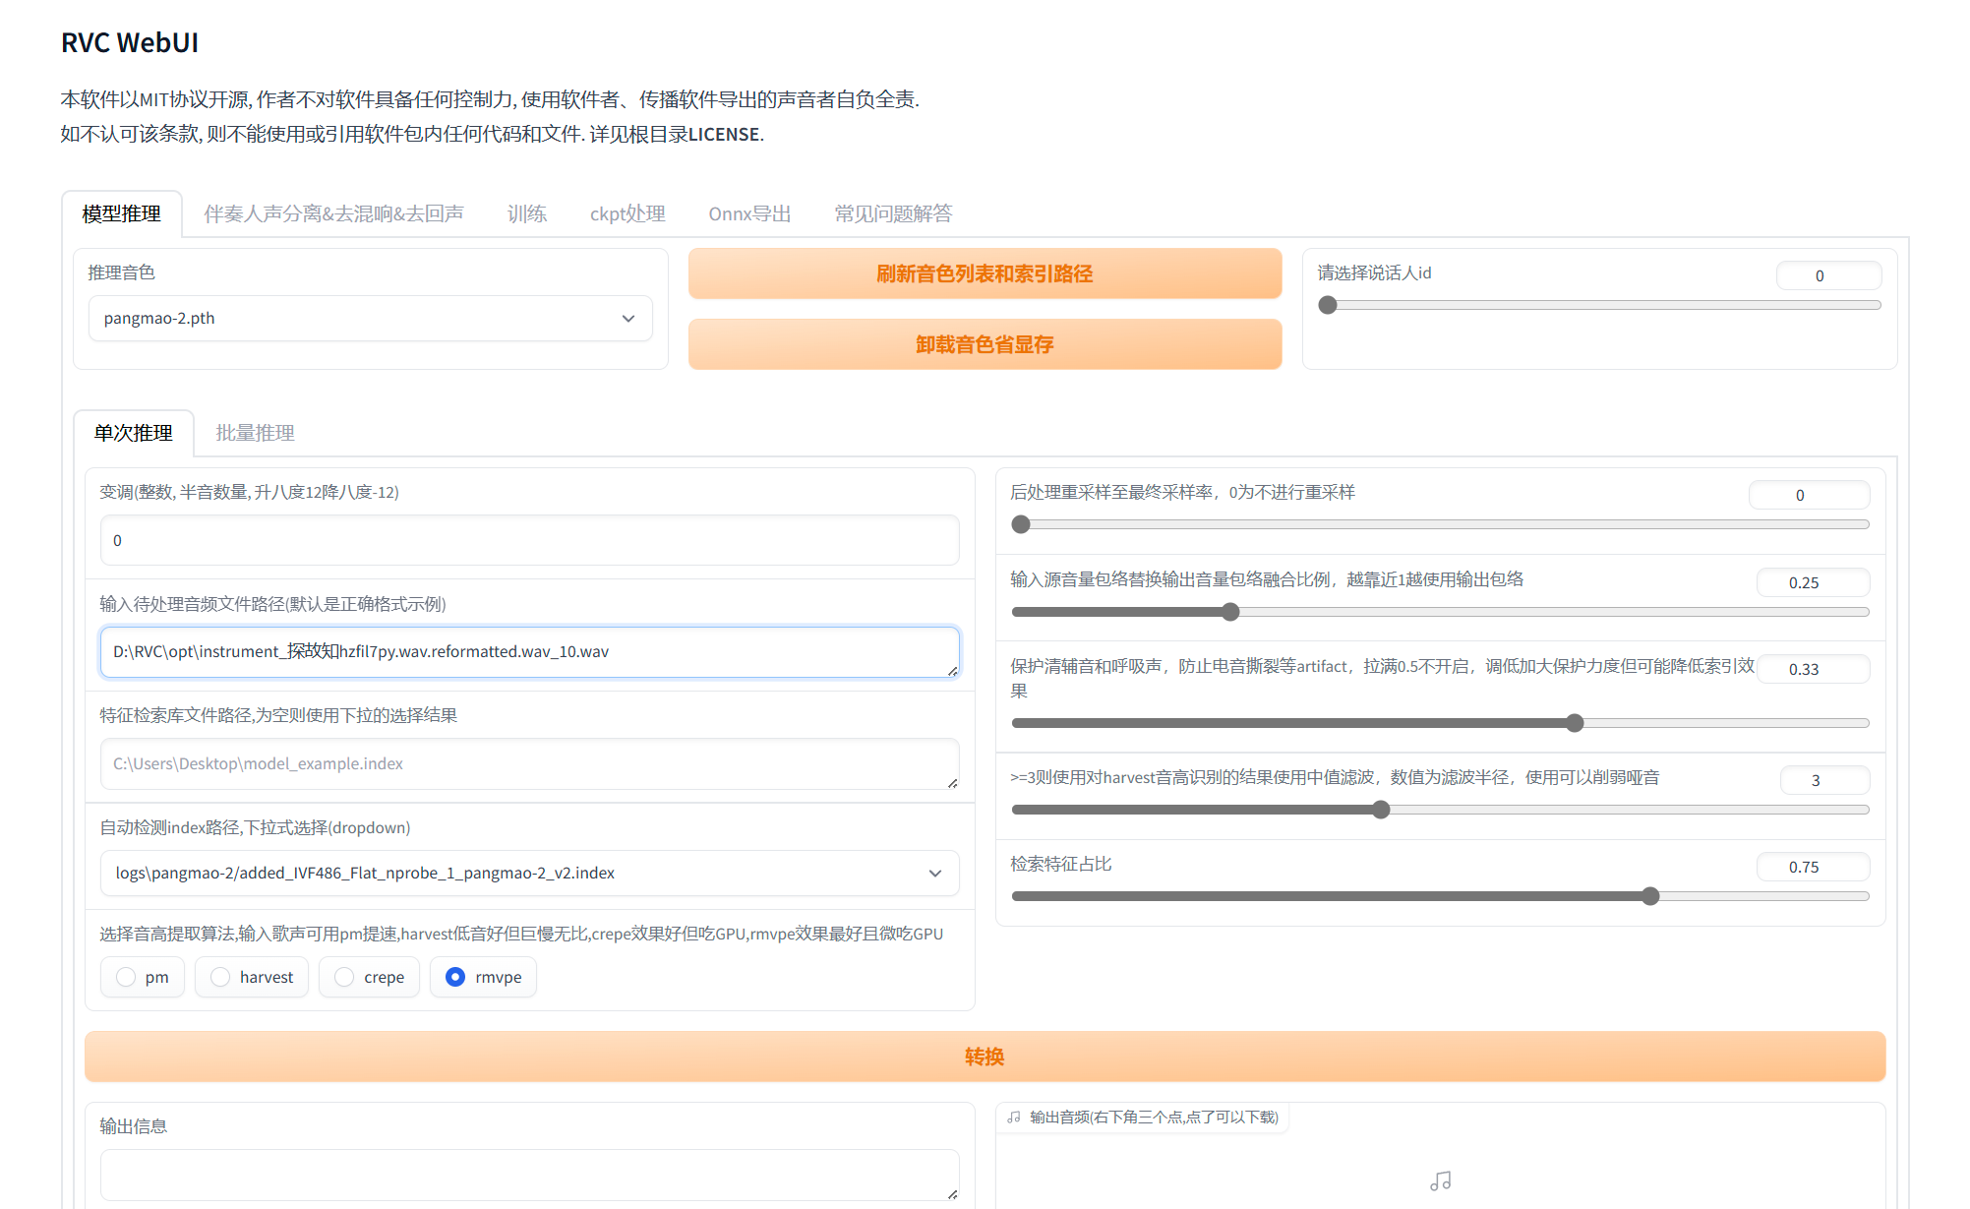Click the 检索特征占比 number box showing 0.75
The image size is (1970, 1209).
click(1813, 867)
